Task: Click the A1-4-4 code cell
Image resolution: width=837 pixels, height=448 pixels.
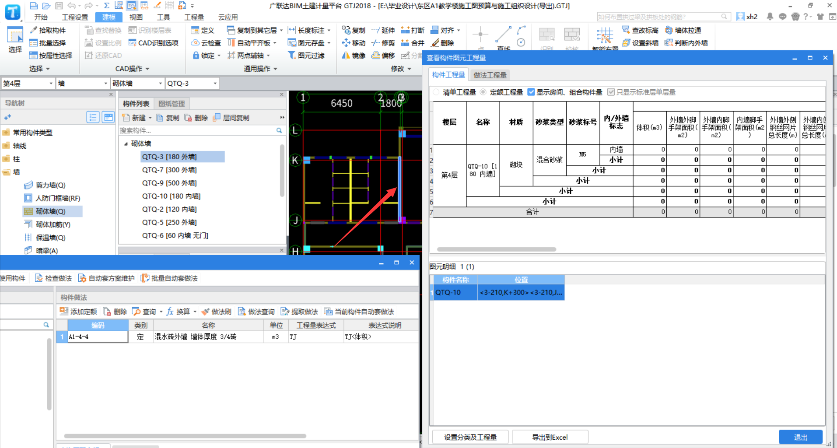Action: 98,336
